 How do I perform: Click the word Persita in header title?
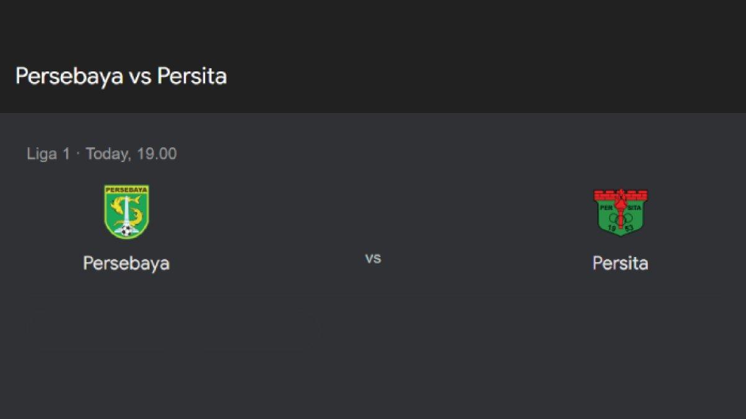point(192,76)
